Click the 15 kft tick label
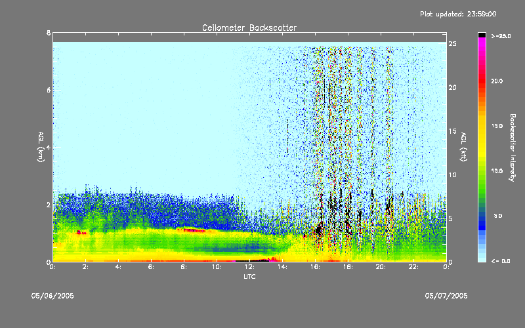525x328 pixels. 452,131
